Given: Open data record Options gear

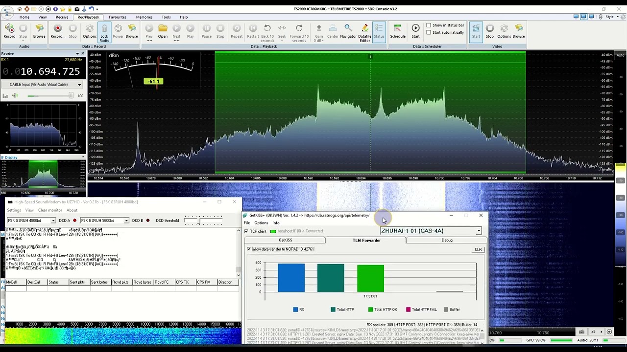Looking at the screenshot, I should (x=90, y=31).
